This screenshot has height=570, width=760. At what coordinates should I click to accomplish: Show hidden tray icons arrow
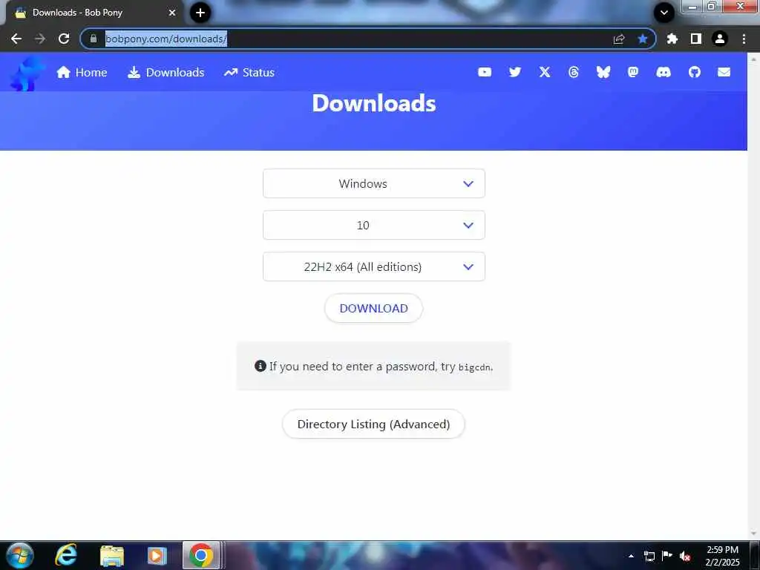[631, 556]
